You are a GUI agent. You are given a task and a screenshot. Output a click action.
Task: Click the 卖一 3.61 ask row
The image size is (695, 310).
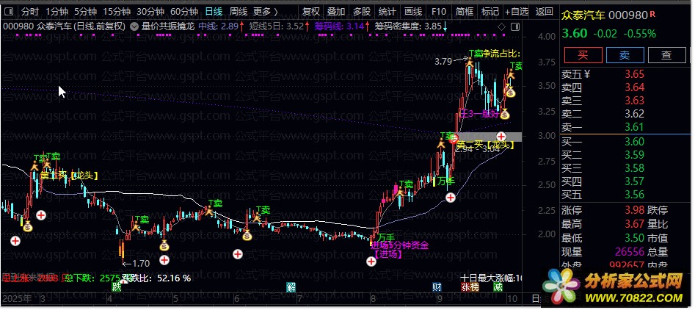point(624,128)
